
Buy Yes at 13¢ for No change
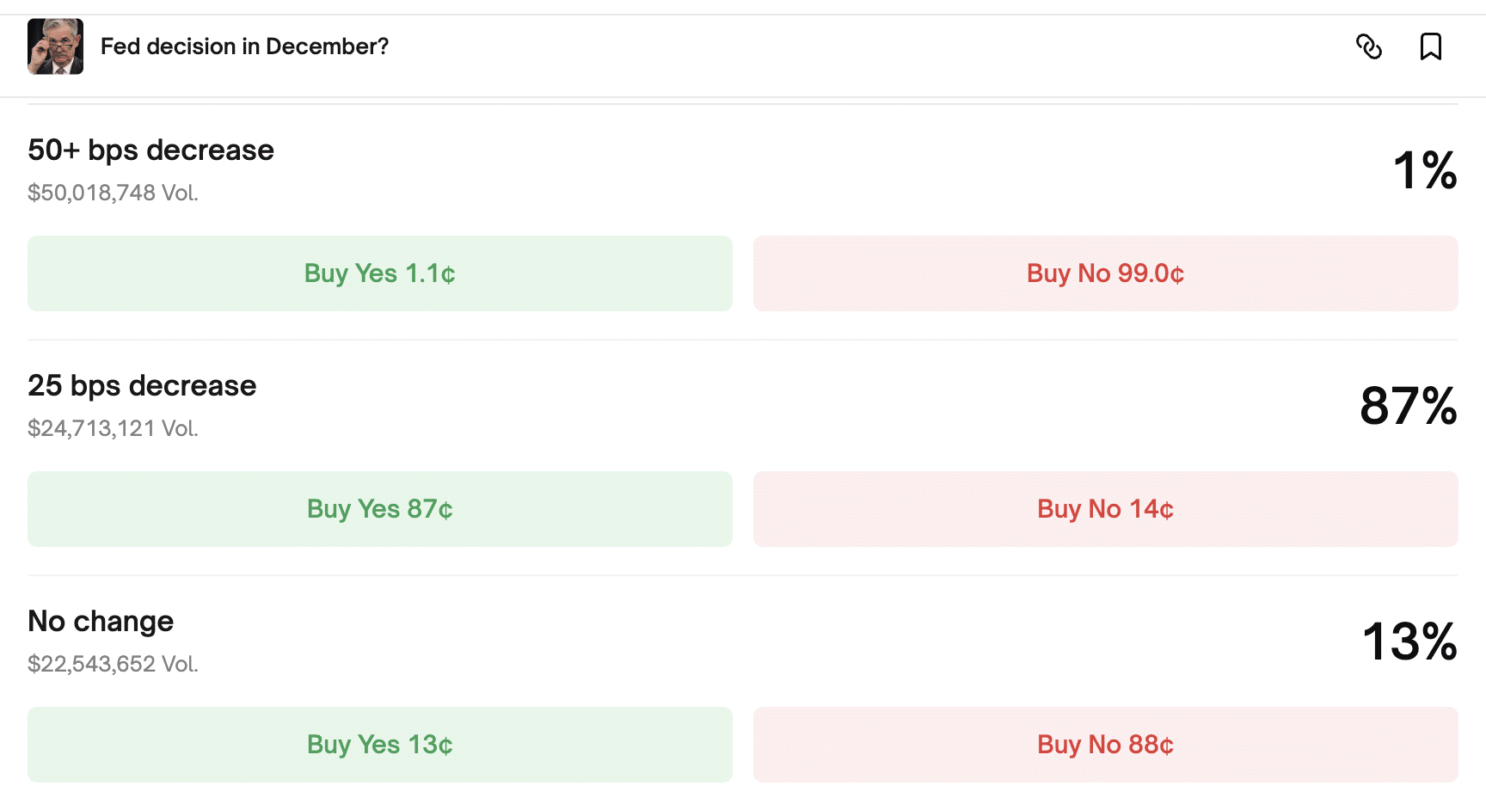pos(379,745)
